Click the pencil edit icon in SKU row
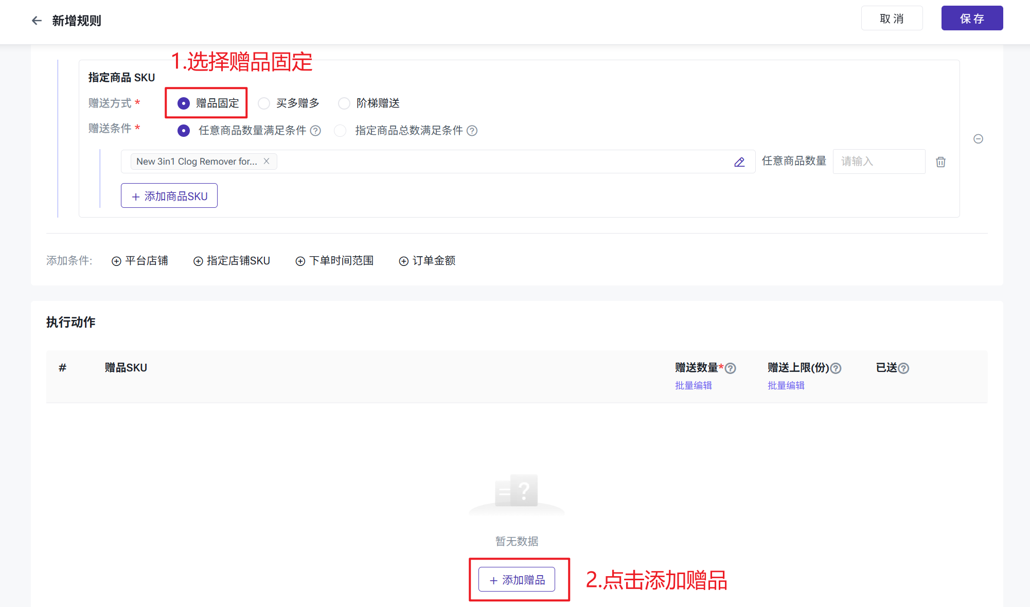Viewport: 1030px width, 607px height. pyautogui.click(x=739, y=162)
